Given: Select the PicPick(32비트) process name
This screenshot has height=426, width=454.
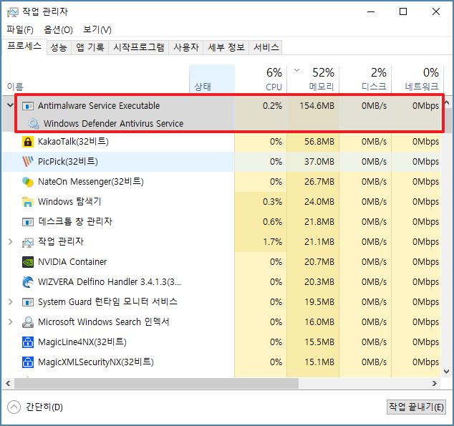Looking at the screenshot, I should point(68,162).
